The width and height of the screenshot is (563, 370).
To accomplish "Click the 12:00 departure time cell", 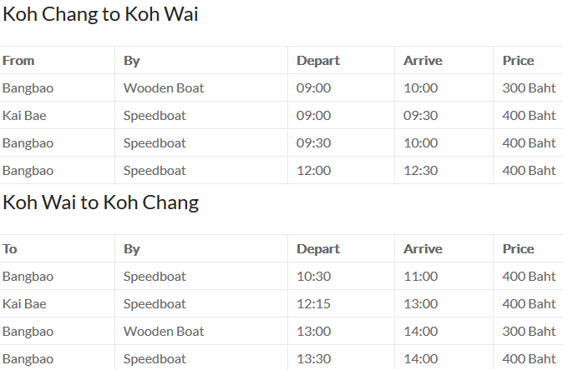I will point(314,170).
